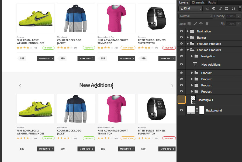Screen dimensions: 242x162
Task: Filter layers by pixel layers icon
Action: point(207,8)
